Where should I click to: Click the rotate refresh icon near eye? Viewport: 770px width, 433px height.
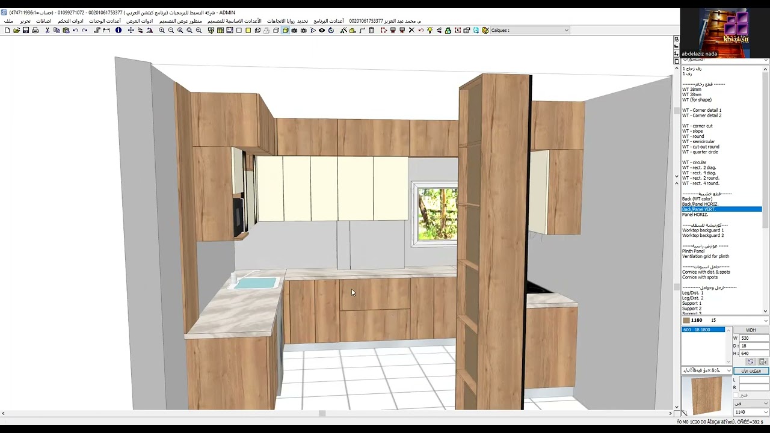point(331,30)
